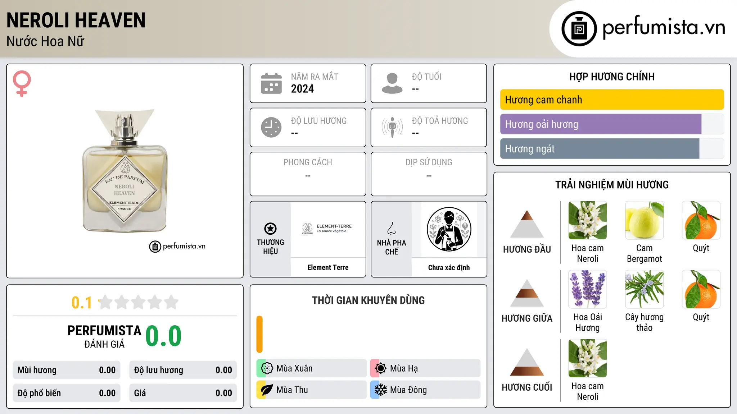737x414 pixels.
Task: Select the Quýt top note image
Action: [x=701, y=220]
